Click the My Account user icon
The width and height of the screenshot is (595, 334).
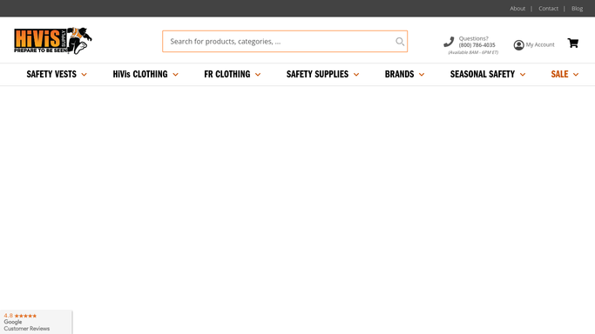[x=518, y=45]
